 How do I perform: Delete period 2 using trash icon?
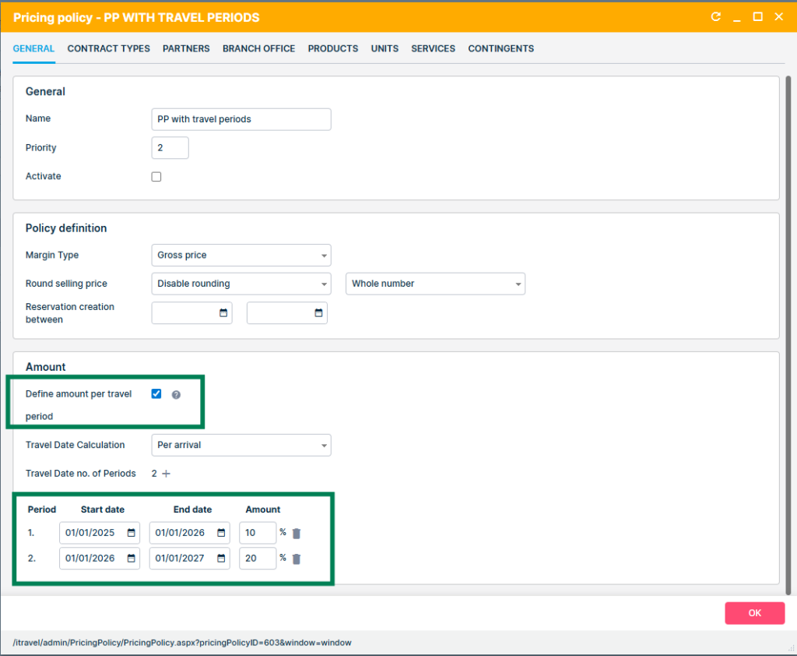[x=297, y=559]
